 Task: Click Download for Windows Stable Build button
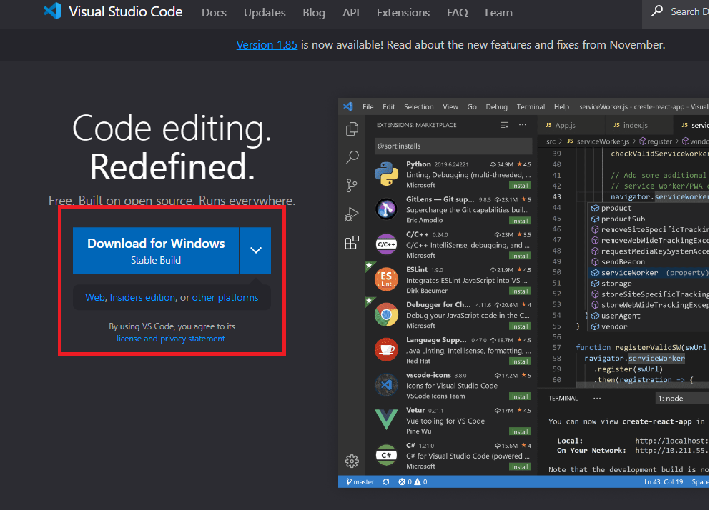click(x=156, y=250)
